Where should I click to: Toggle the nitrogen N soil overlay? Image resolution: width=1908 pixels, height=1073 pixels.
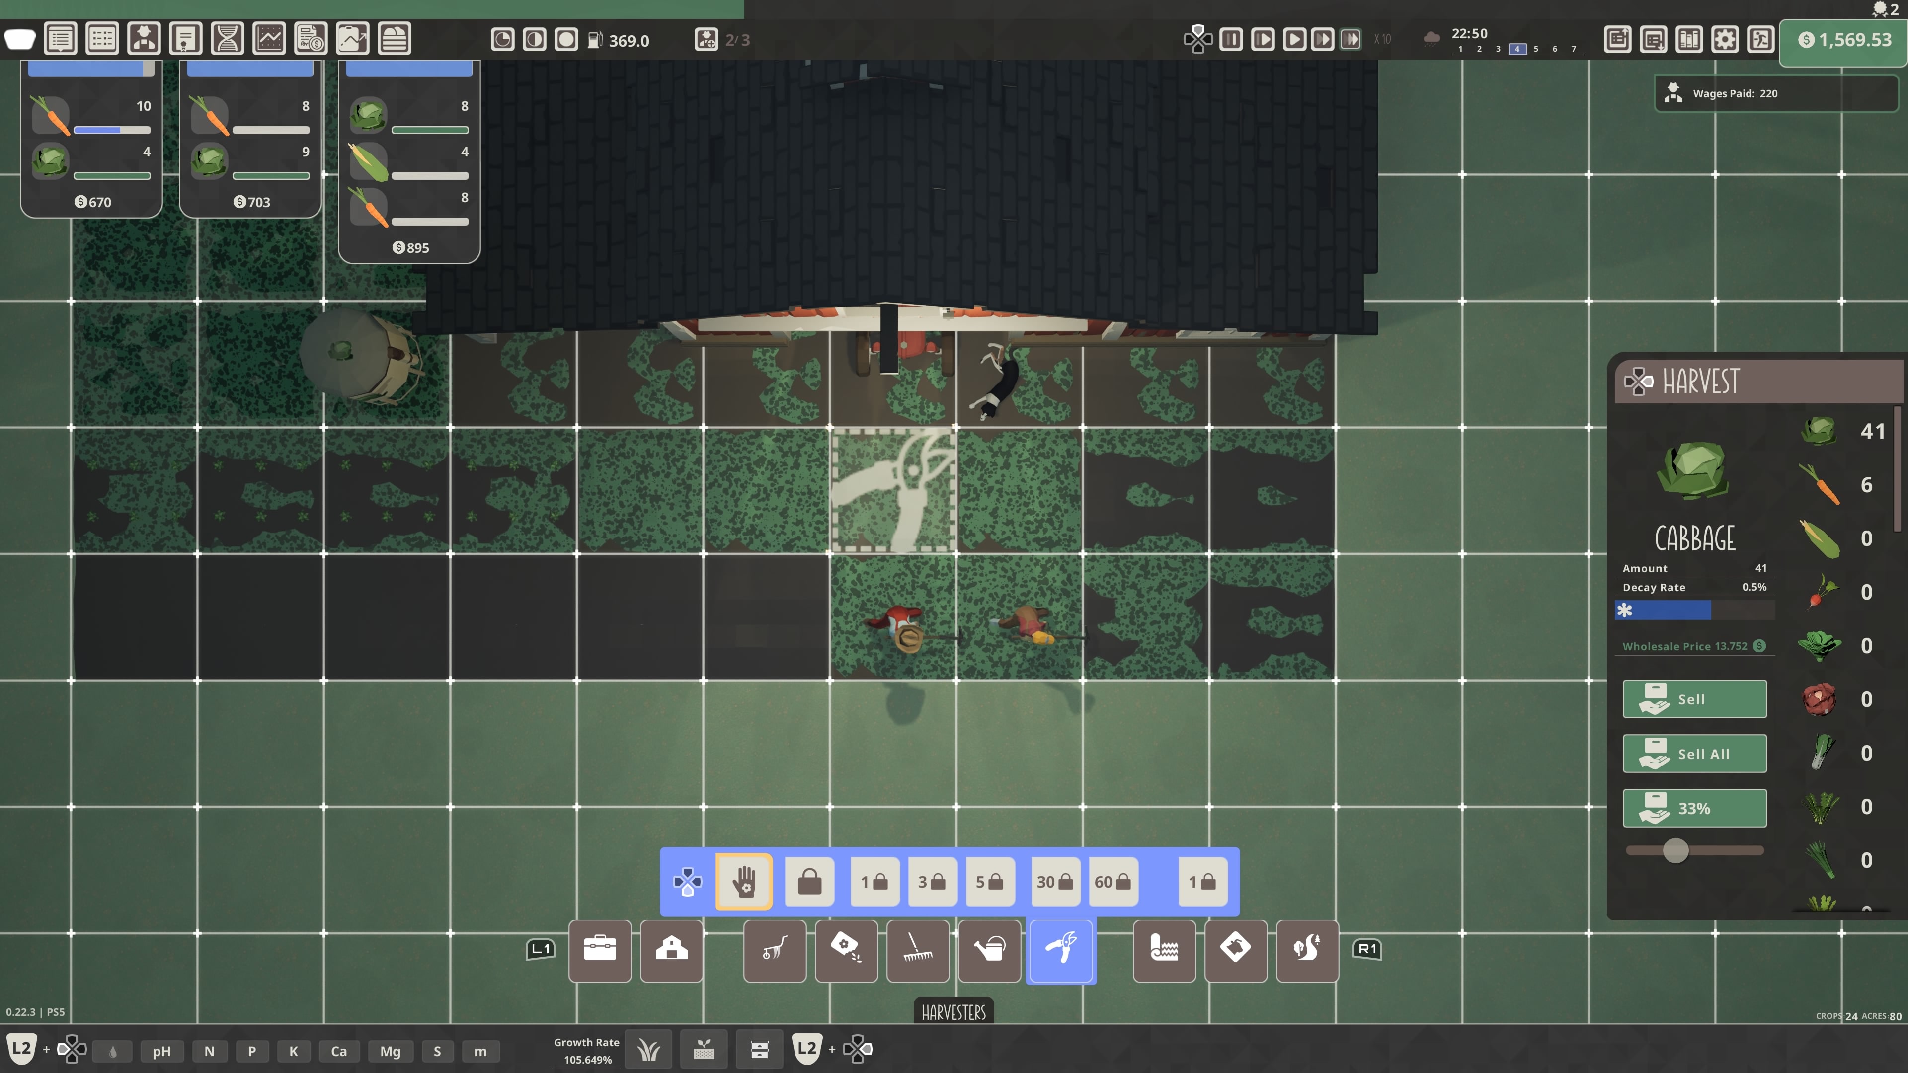click(209, 1051)
